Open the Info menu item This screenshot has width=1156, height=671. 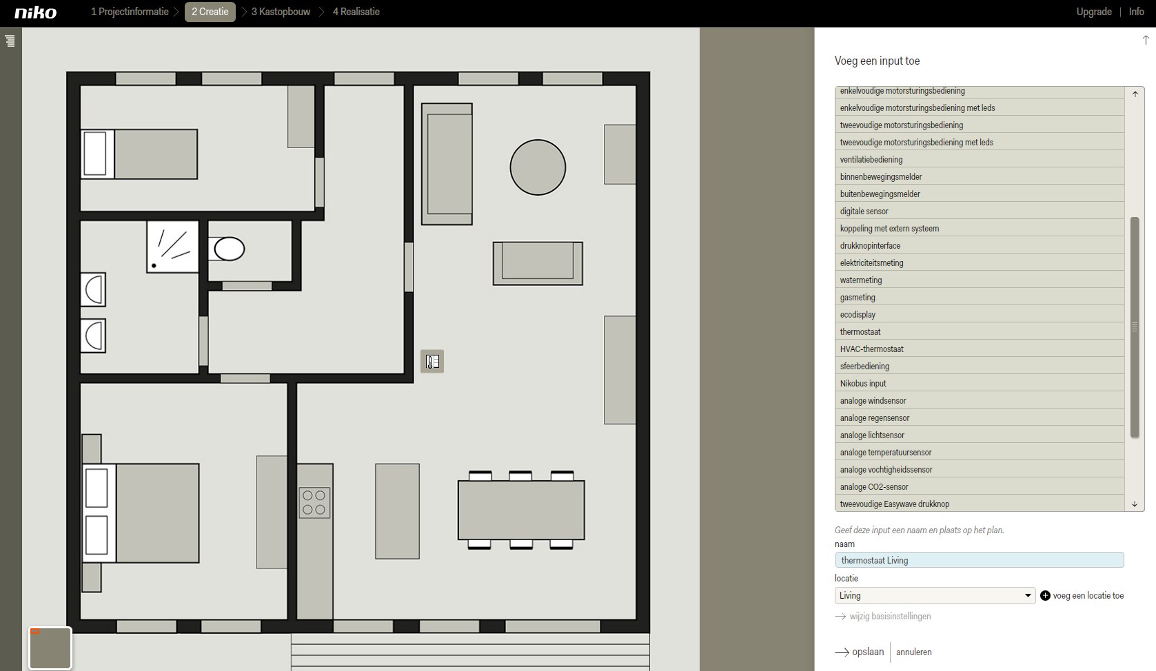click(x=1137, y=12)
